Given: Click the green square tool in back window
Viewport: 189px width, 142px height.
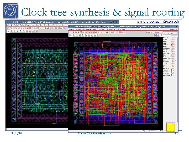Looking at the screenshot, I should click(18, 31).
